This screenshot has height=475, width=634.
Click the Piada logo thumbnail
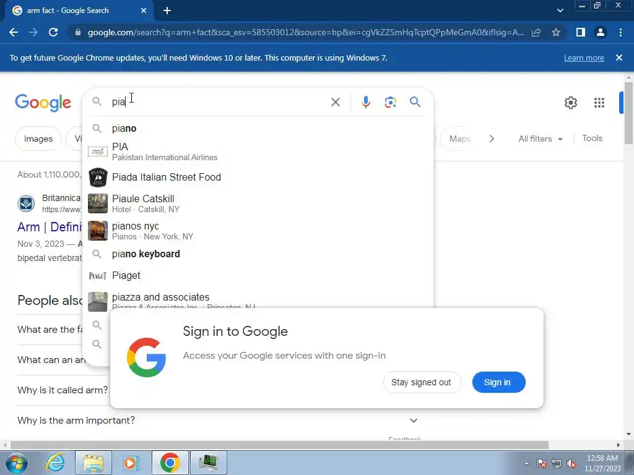coord(98,178)
